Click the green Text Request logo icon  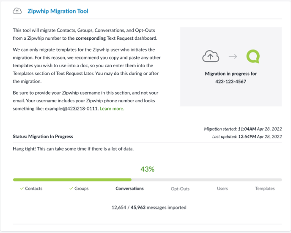pyautogui.click(x=253, y=56)
